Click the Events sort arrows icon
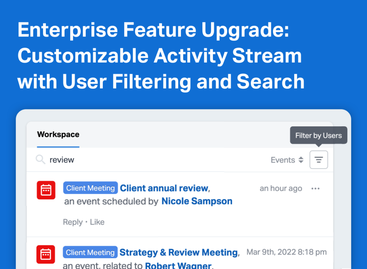The width and height of the screenshot is (367, 269). click(300, 160)
